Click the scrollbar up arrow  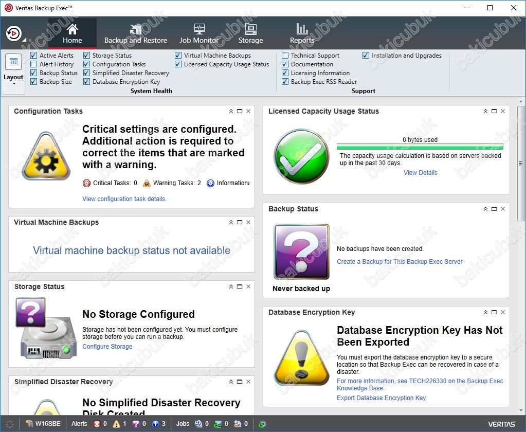point(521,101)
